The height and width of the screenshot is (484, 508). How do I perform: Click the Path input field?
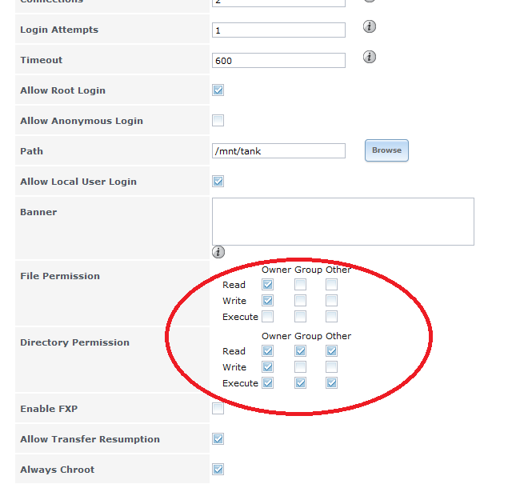click(x=278, y=151)
